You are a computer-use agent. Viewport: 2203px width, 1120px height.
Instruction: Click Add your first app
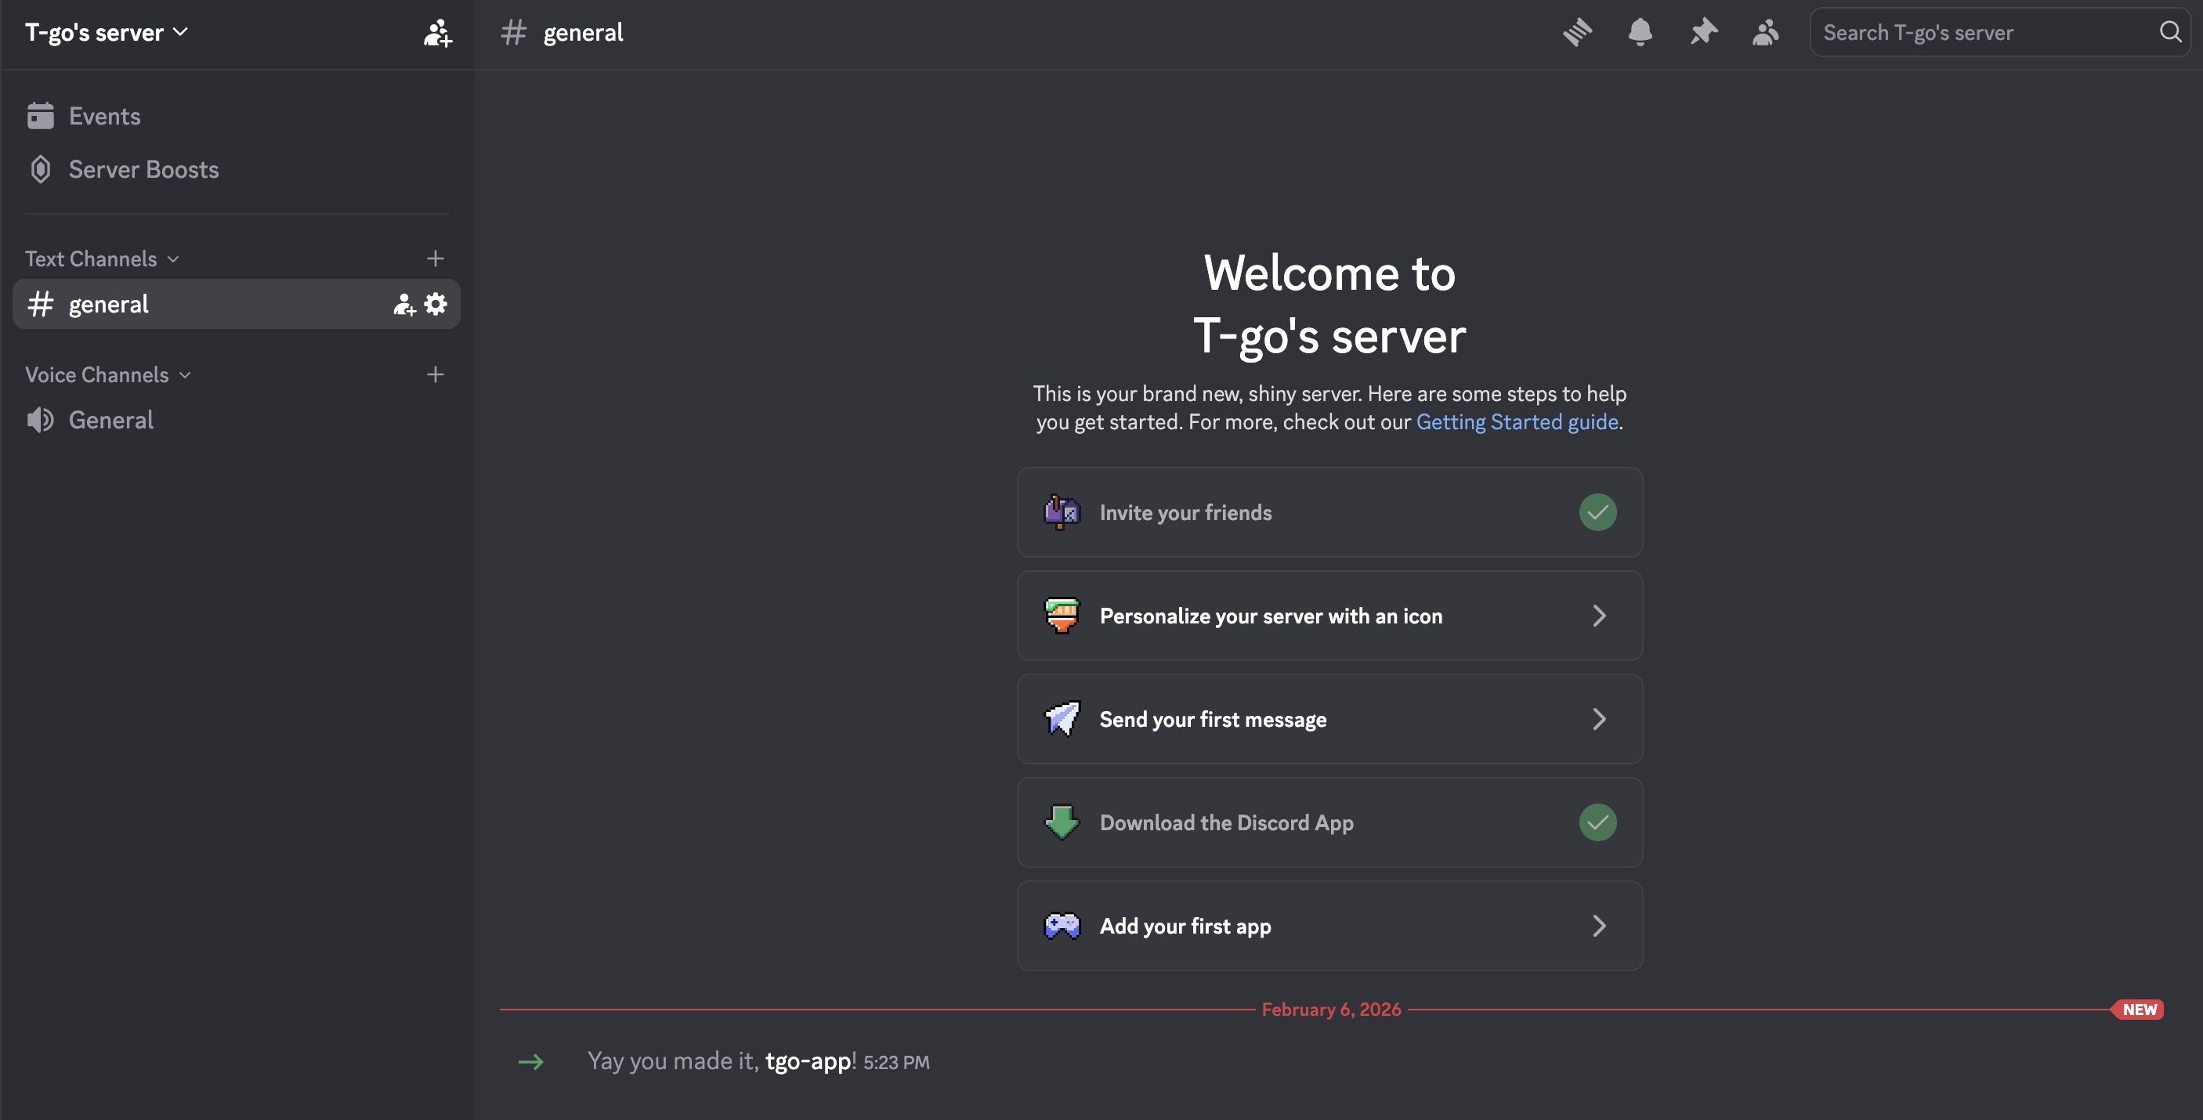coord(1329,926)
